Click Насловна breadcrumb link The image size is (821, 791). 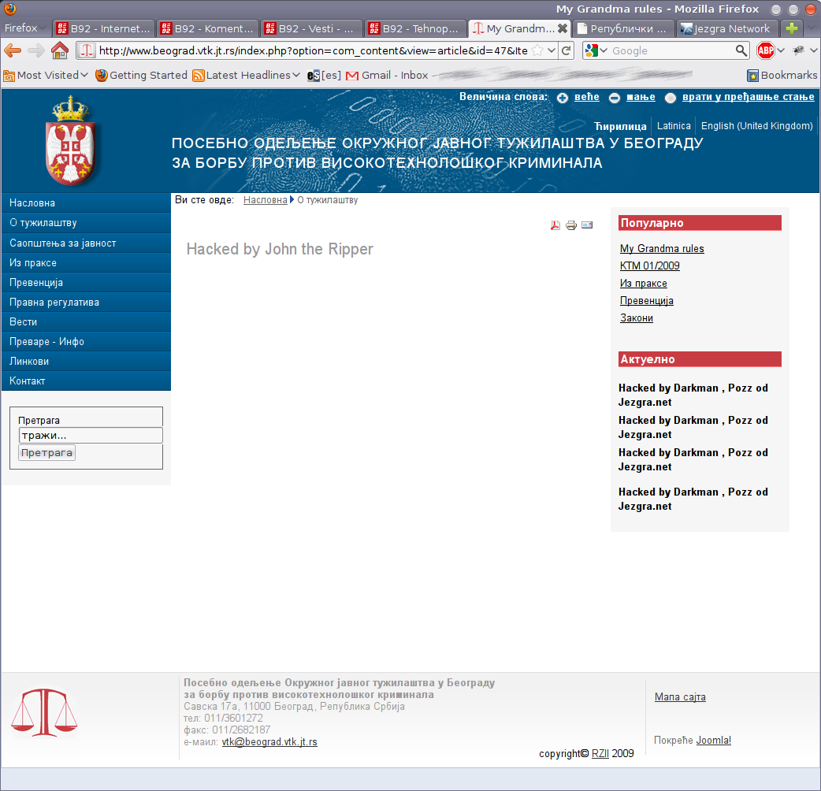[x=265, y=200]
